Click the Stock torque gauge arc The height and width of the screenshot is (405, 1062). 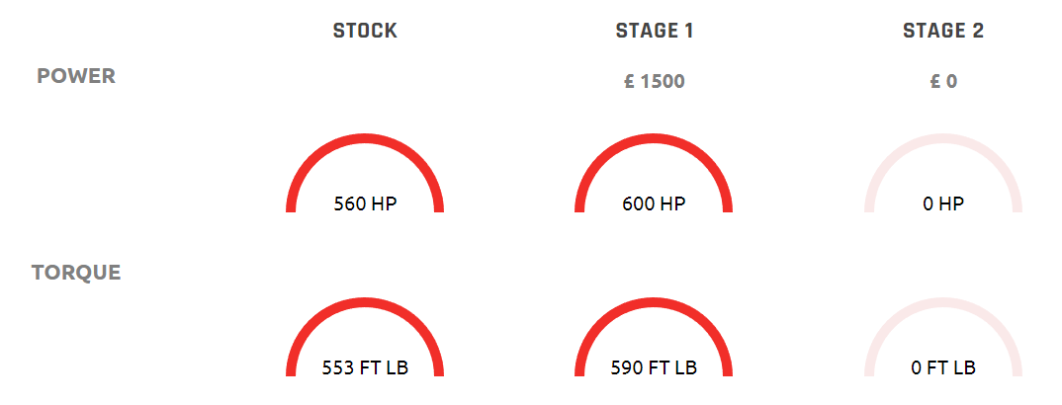pos(365,337)
